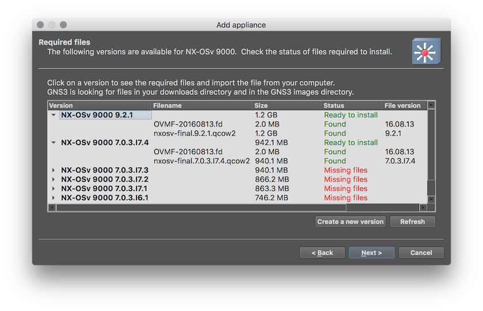This screenshot has height=311, width=483.
Task: Click file version 9.2.1 cell
Action: (393, 133)
